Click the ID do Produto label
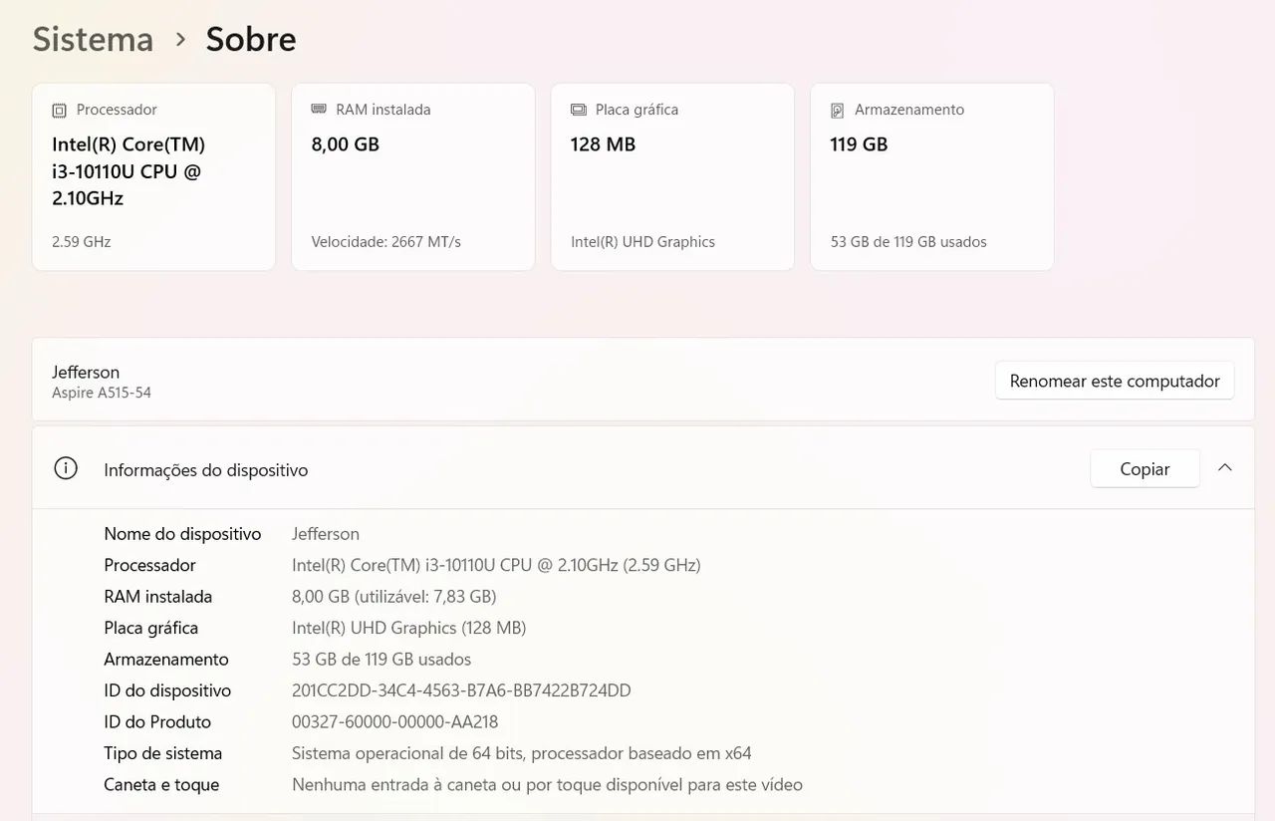1275x821 pixels. (x=157, y=721)
